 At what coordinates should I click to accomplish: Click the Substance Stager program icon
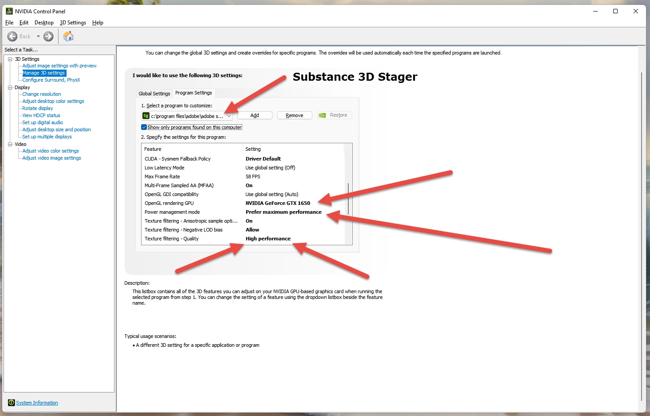pyautogui.click(x=146, y=116)
